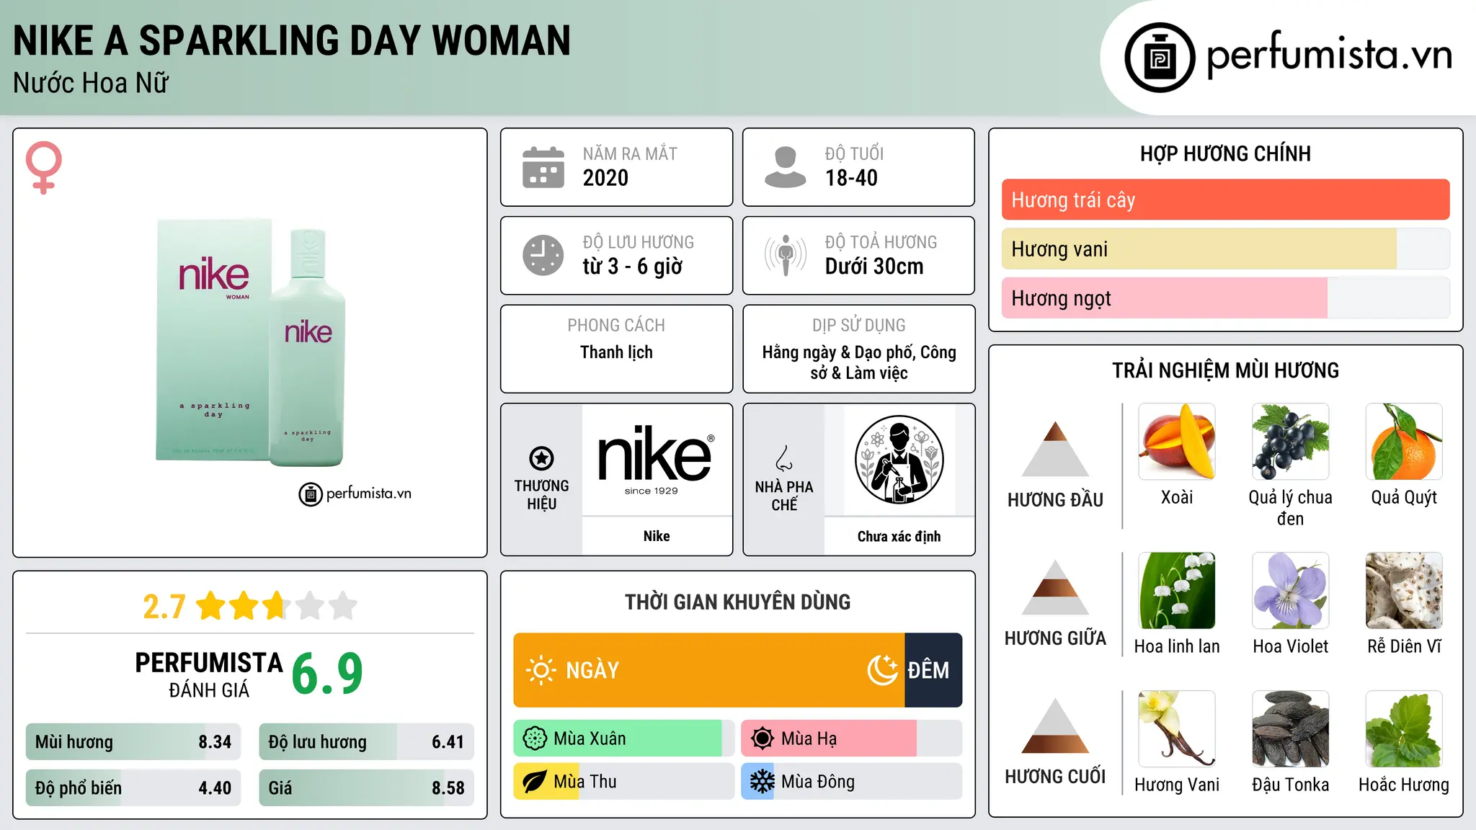Click the sun icon for Mùa Hạ

point(763,738)
